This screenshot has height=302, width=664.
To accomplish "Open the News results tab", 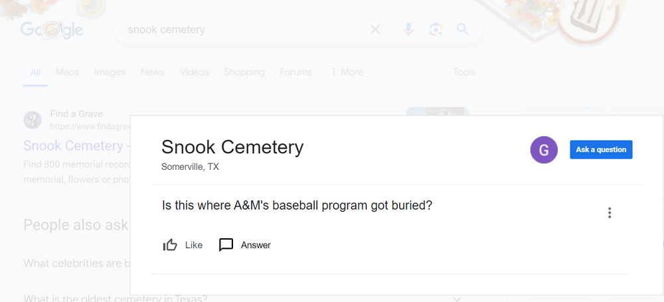I will coord(152,72).
